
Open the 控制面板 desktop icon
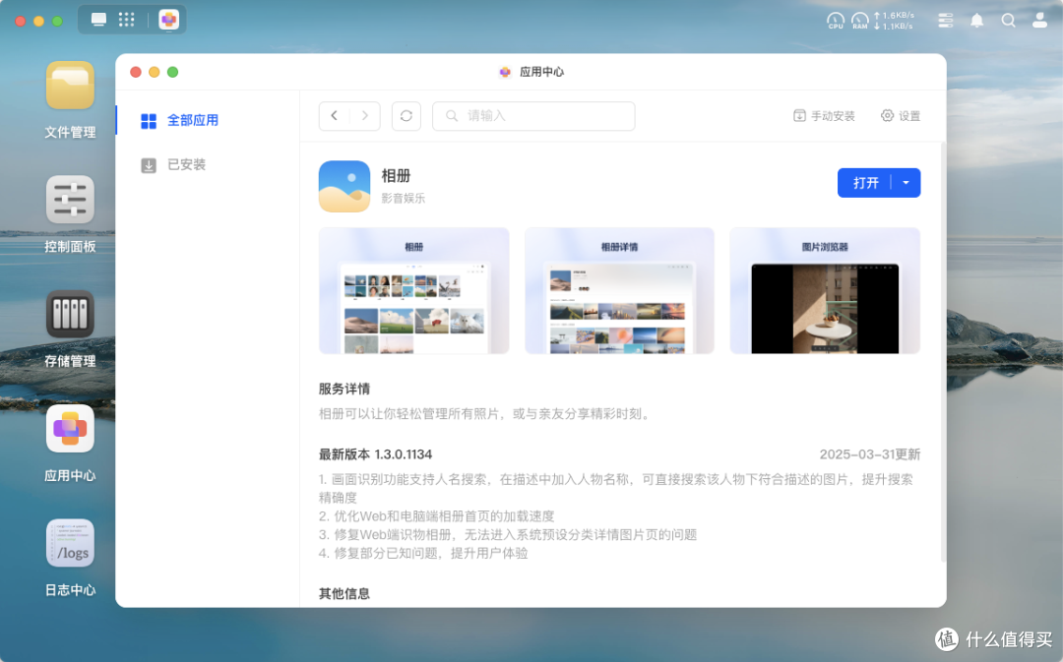point(70,200)
